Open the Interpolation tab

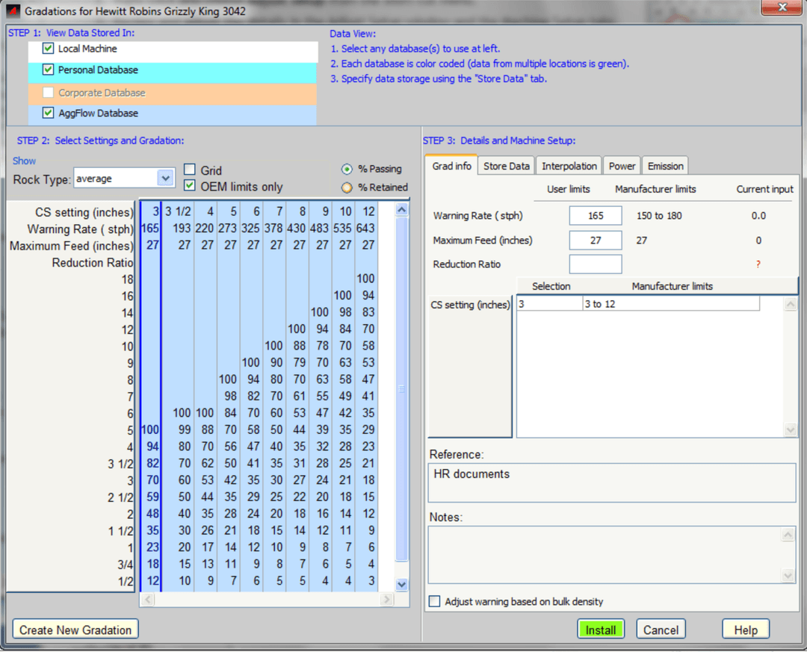click(569, 166)
